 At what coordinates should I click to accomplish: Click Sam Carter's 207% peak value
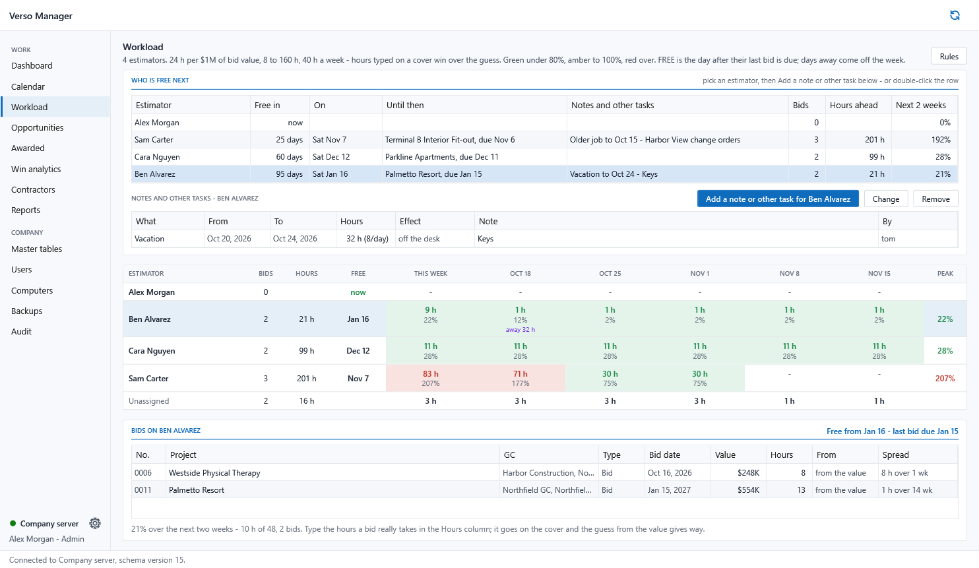click(x=945, y=378)
